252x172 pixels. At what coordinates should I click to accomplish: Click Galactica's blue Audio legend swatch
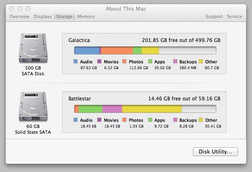tap(76, 61)
